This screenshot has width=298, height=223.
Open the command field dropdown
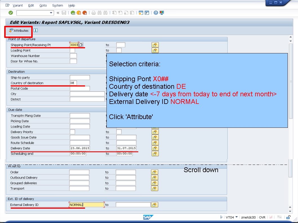pos(52,13)
